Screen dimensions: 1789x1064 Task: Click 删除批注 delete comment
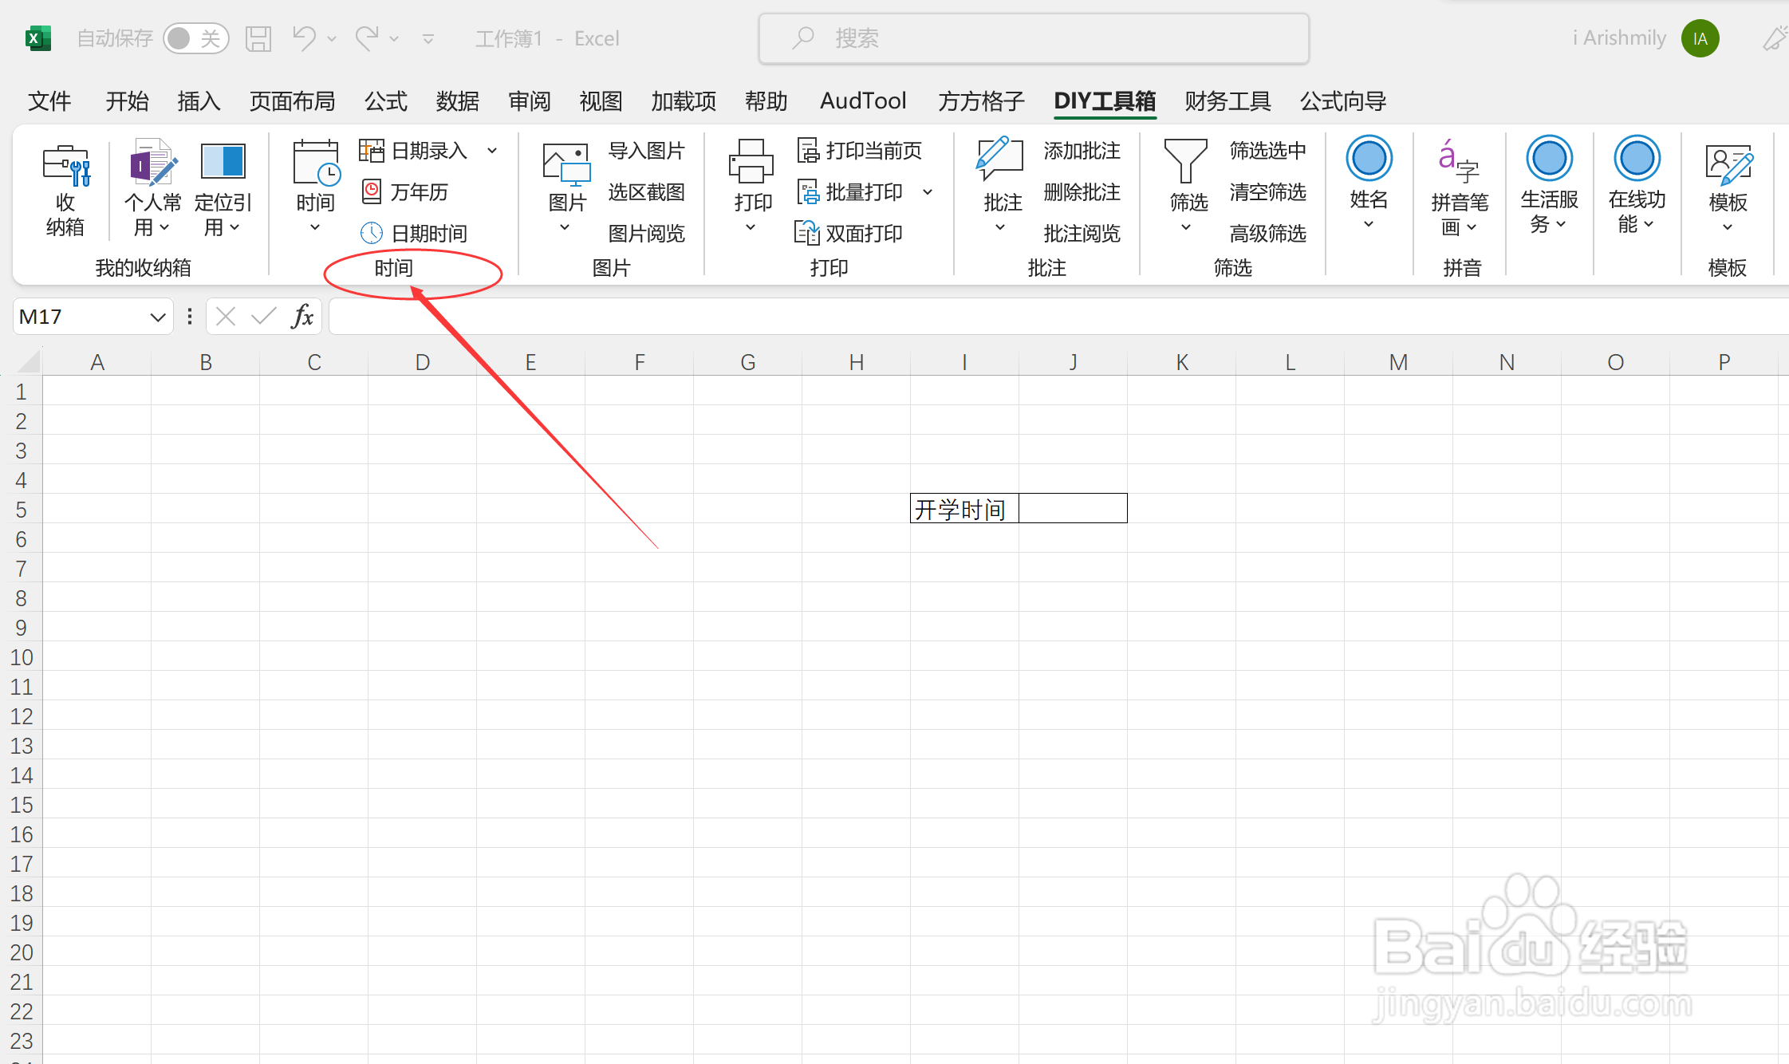[1082, 192]
